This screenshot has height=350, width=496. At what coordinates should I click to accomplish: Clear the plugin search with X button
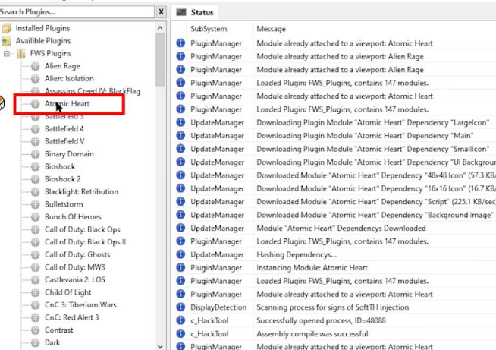161,12
